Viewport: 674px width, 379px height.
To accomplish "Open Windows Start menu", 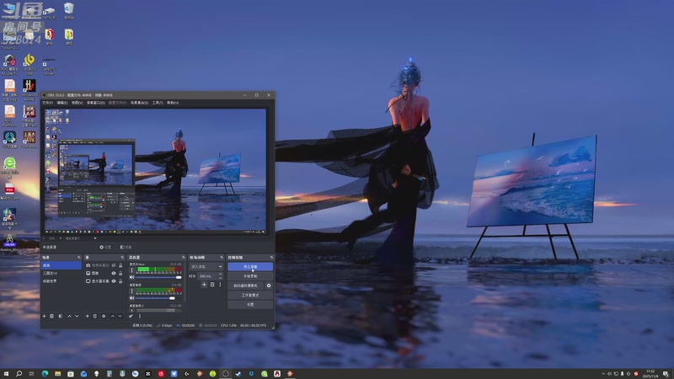I will pyautogui.click(x=6, y=374).
